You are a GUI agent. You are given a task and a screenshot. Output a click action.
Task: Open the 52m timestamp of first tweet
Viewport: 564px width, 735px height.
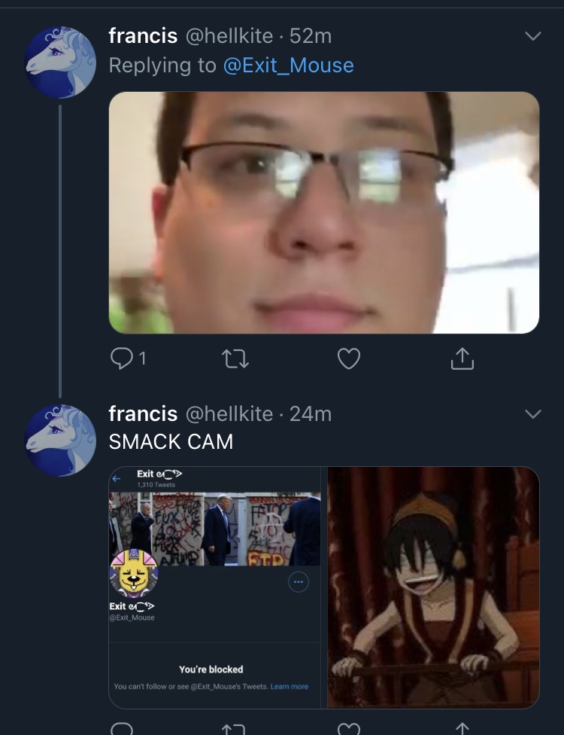point(311,35)
